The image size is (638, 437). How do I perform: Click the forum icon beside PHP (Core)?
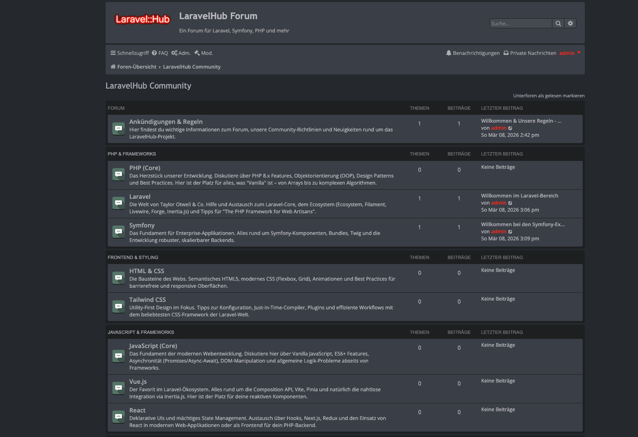(x=119, y=175)
